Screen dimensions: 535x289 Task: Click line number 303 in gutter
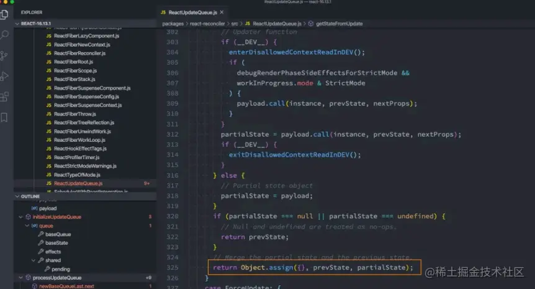point(173,42)
